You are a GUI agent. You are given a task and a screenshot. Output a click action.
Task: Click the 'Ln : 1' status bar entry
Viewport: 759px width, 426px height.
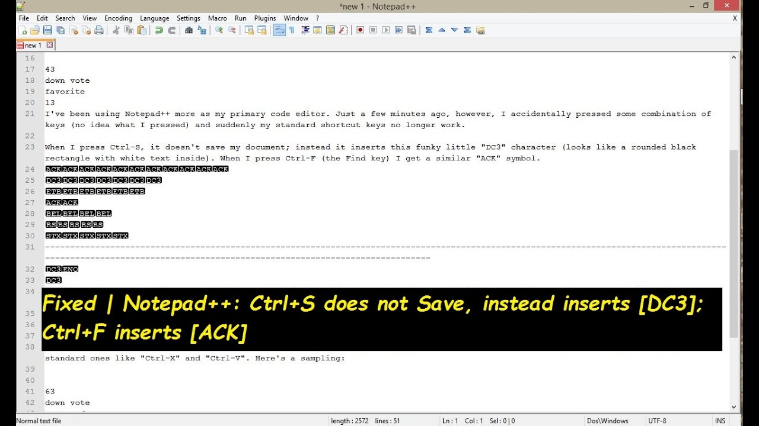pos(449,421)
